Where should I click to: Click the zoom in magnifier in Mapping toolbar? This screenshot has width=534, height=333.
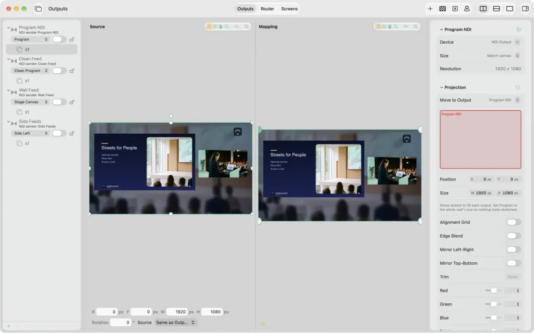point(416,27)
